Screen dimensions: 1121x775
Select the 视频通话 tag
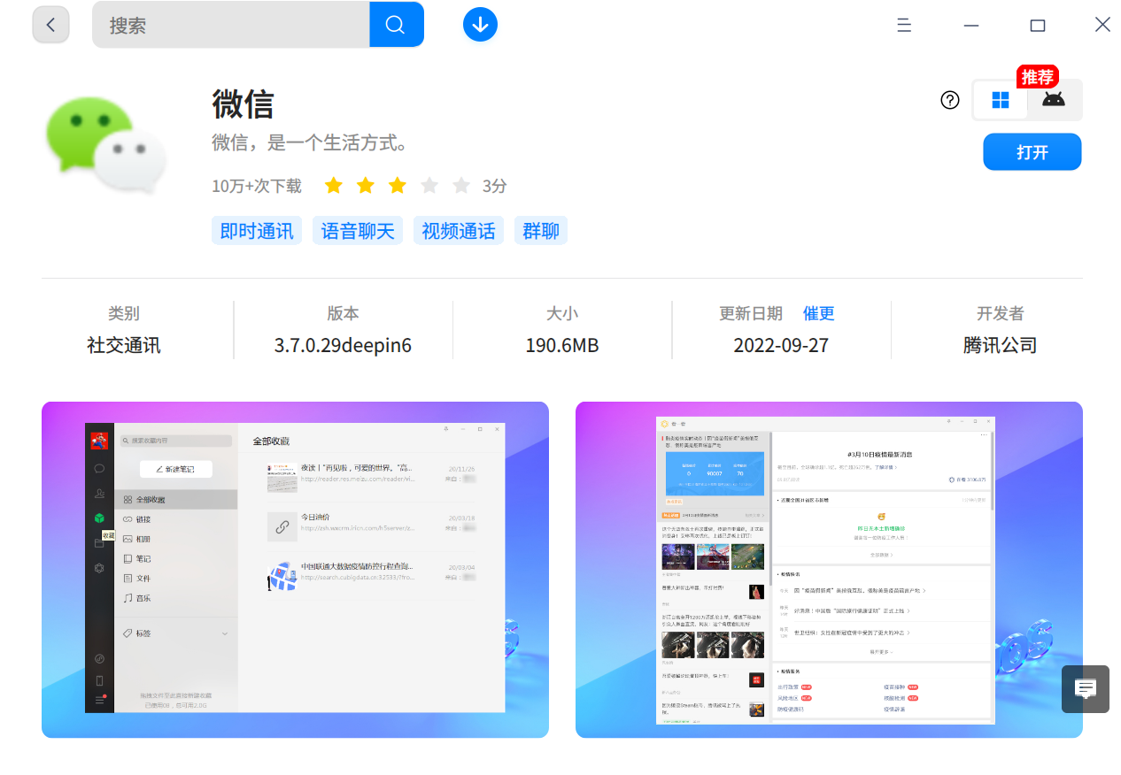(459, 231)
